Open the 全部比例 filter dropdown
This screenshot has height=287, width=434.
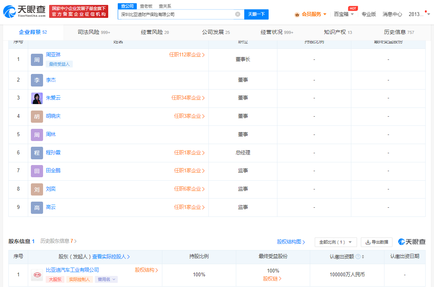(x=335, y=242)
